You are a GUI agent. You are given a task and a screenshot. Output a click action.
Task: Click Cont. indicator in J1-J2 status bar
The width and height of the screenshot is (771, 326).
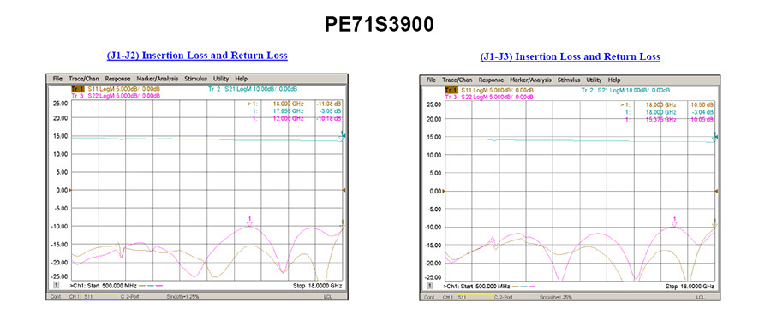56,297
